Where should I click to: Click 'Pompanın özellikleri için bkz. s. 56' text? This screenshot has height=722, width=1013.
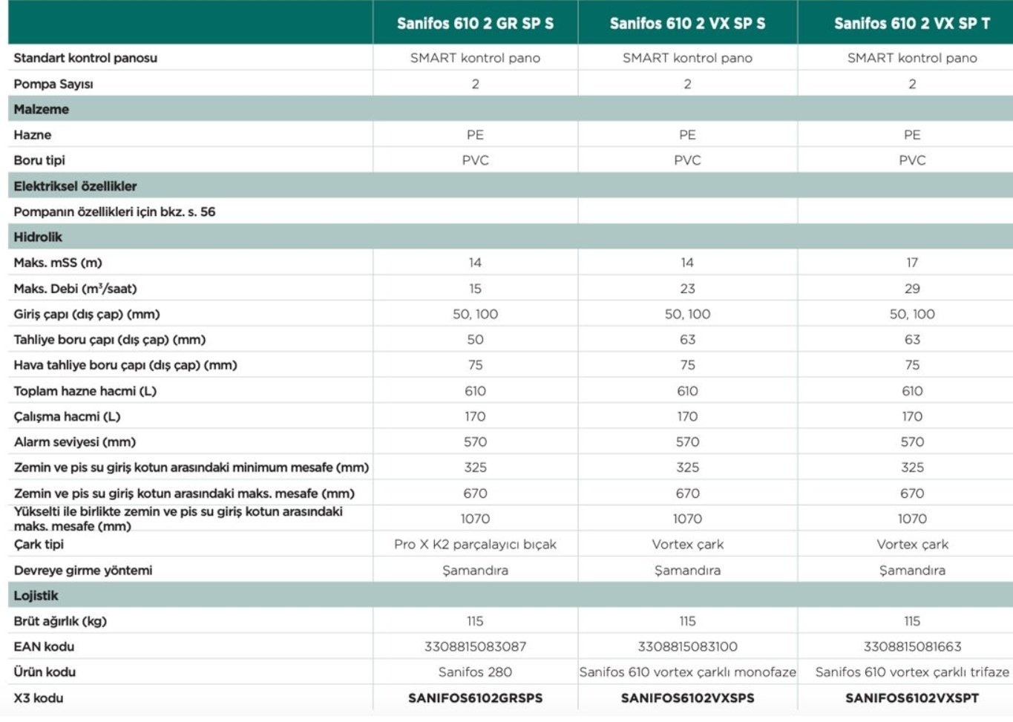click(114, 211)
